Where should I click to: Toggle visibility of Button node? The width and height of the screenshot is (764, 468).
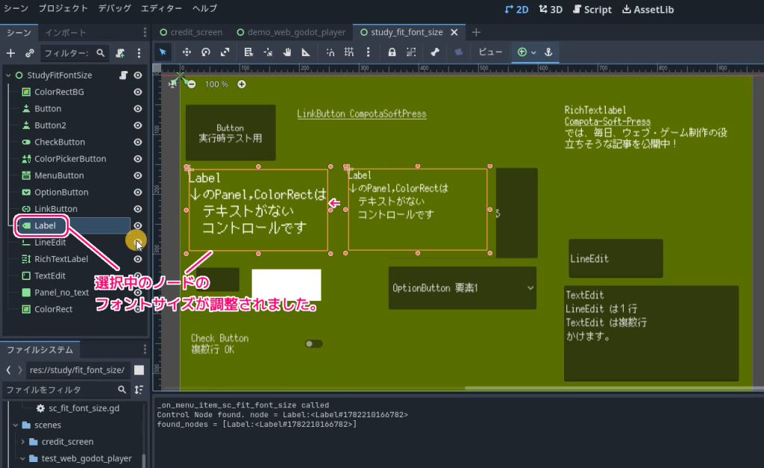pos(138,109)
